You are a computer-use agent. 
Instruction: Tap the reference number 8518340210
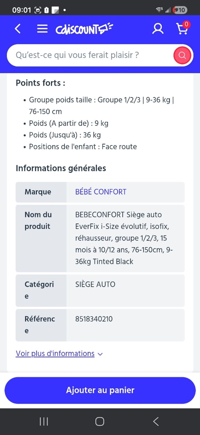(94, 319)
